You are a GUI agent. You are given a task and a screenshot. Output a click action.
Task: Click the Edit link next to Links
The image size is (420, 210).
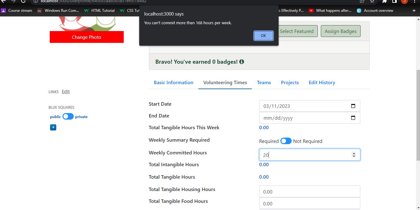[66, 91]
